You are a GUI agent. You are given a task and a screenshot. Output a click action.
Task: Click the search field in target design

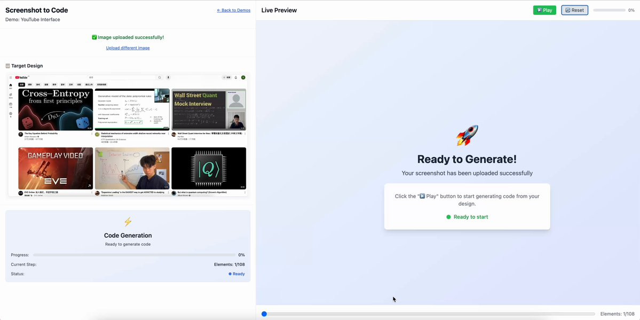tap(122, 77)
